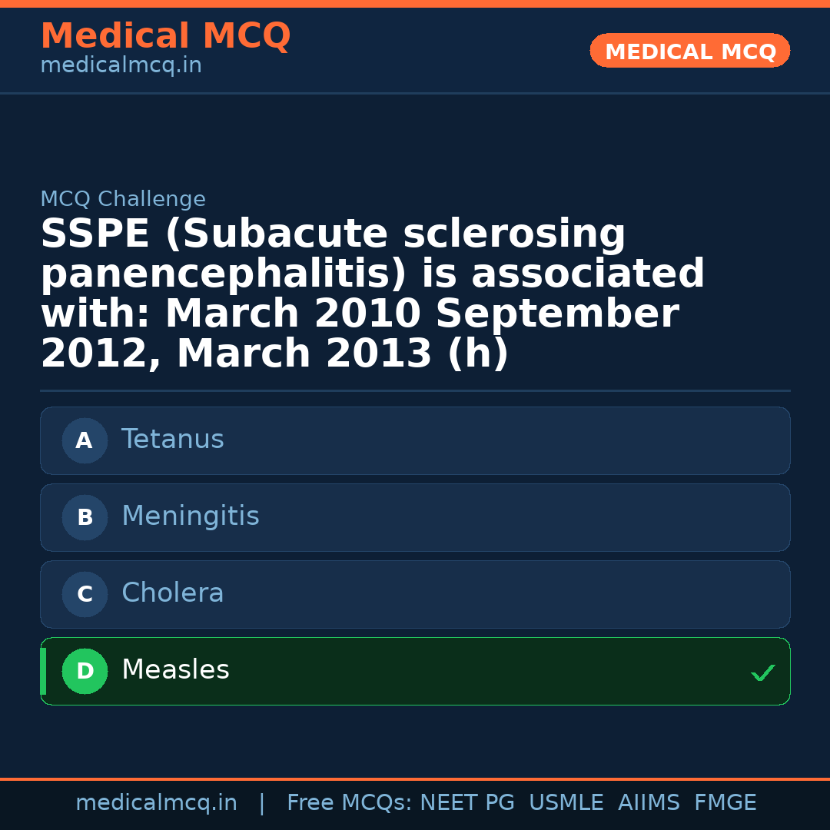Image resolution: width=830 pixels, height=830 pixels.
Task: Click the green letter D circle
Action: 85,671
